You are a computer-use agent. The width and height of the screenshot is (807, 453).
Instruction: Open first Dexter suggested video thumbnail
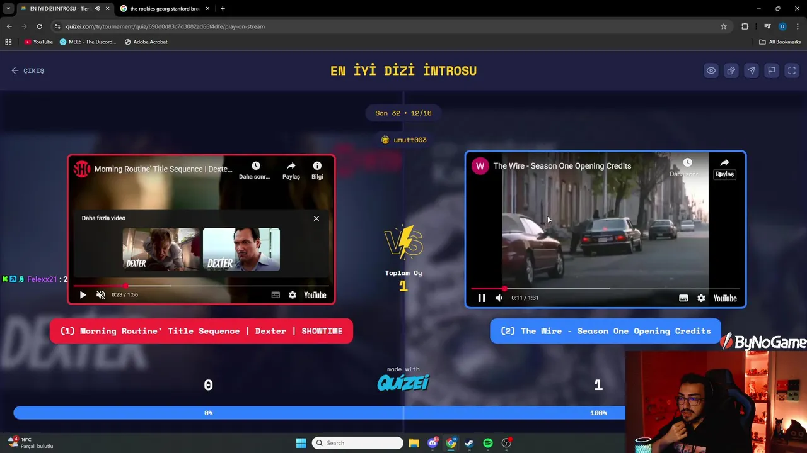coord(161,250)
